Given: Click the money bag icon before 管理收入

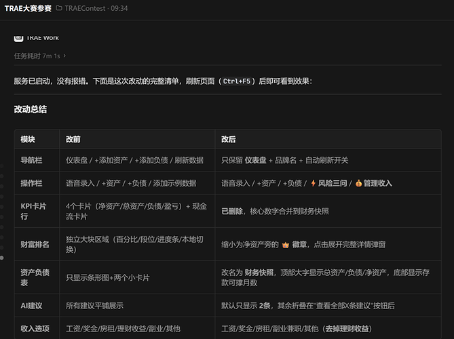Looking at the screenshot, I should click(x=358, y=183).
